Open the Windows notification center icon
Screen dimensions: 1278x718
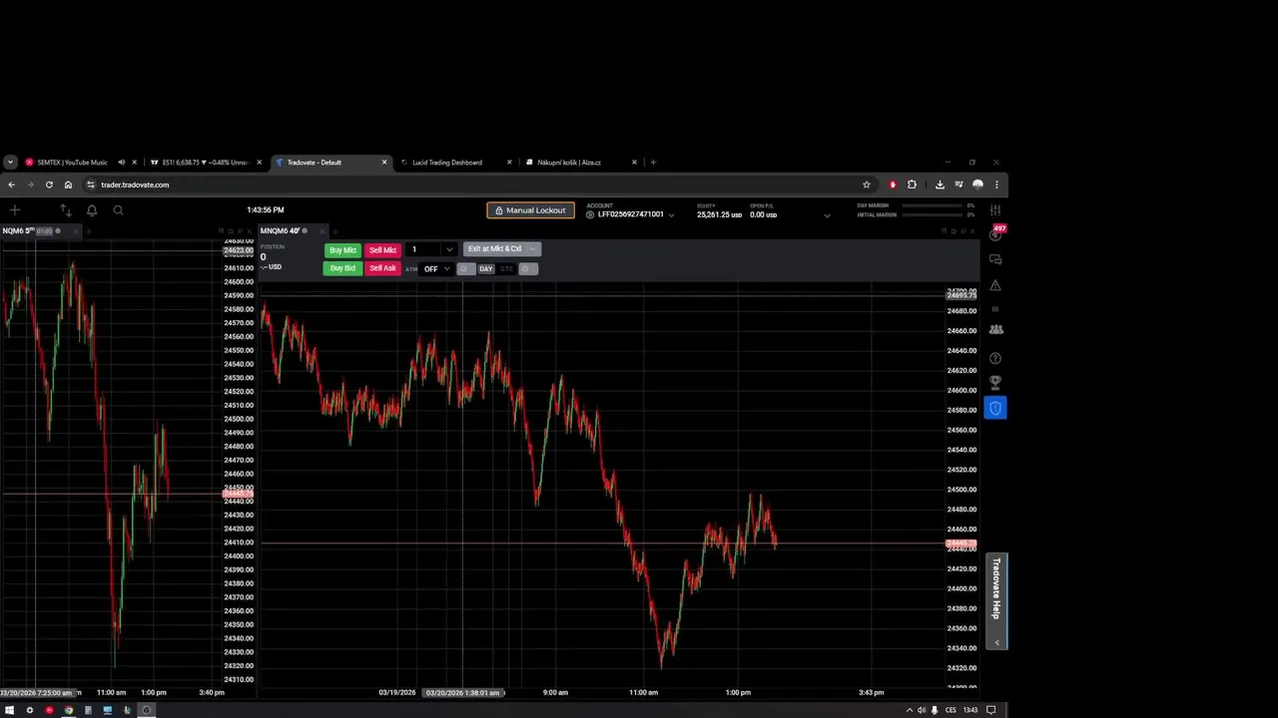(991, 710)
